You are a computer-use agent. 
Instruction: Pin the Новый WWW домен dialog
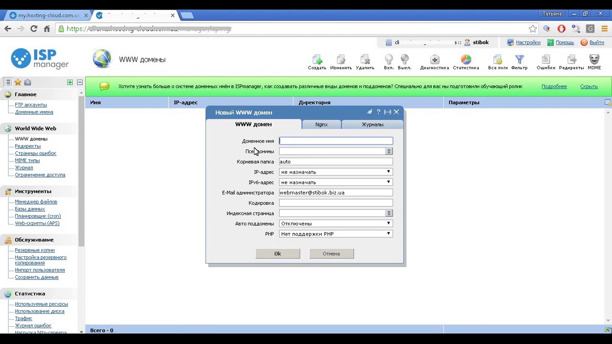tap(370, 112)
